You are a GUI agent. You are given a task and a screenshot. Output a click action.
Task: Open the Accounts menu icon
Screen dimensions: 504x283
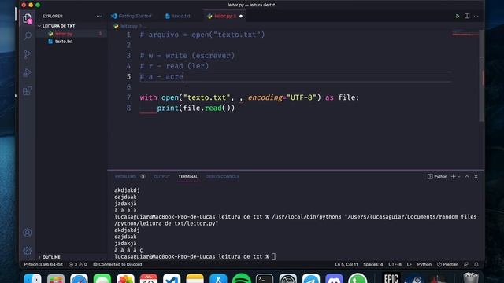28,233
